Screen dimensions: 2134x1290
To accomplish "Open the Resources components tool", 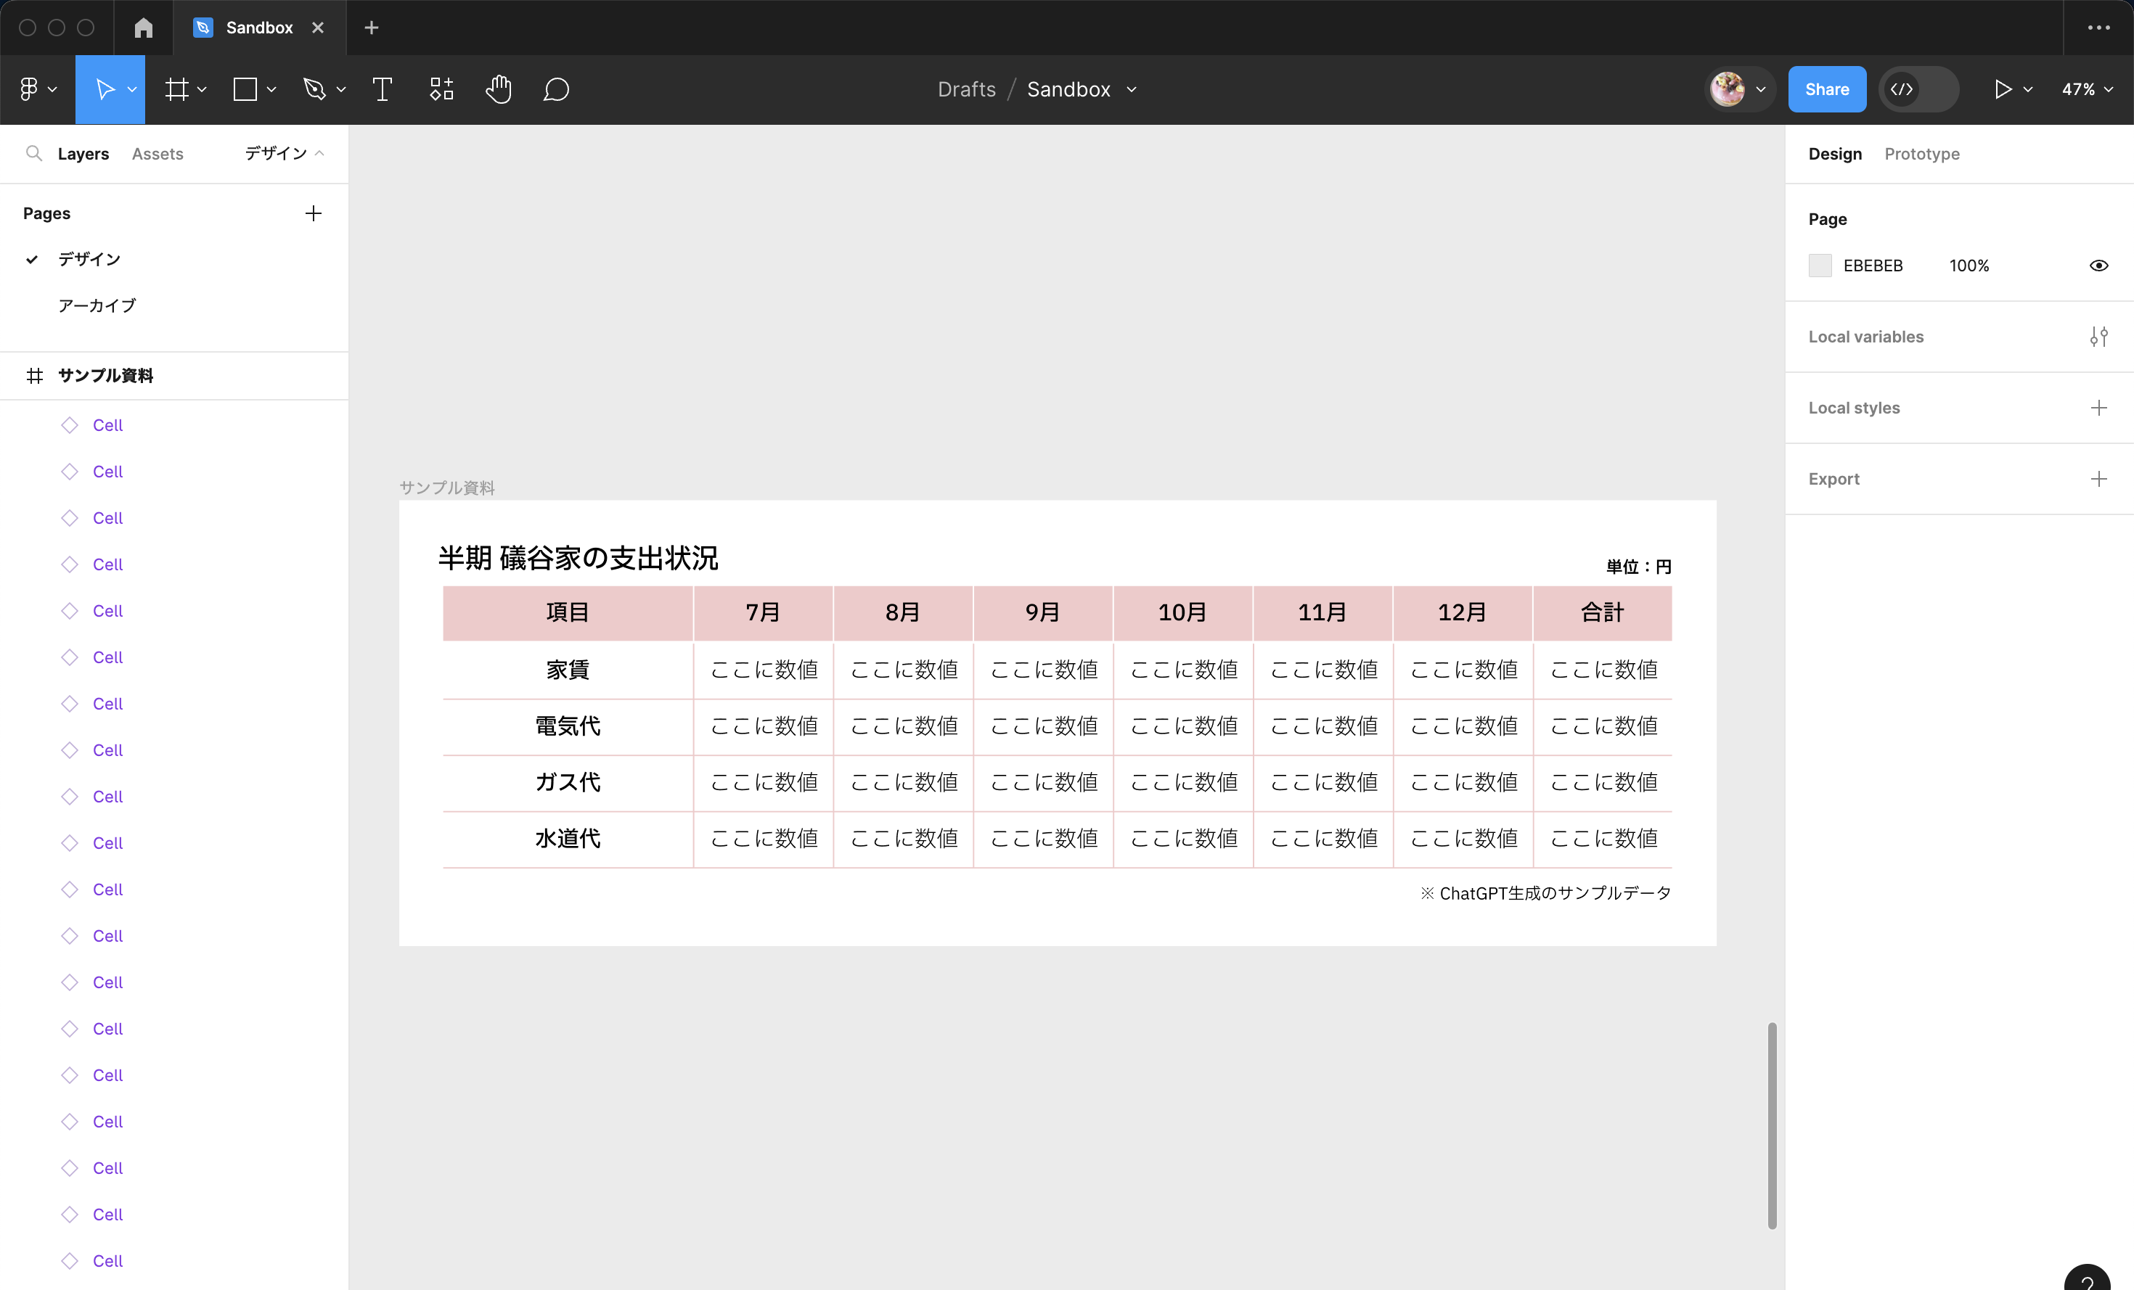I will 442,89.
